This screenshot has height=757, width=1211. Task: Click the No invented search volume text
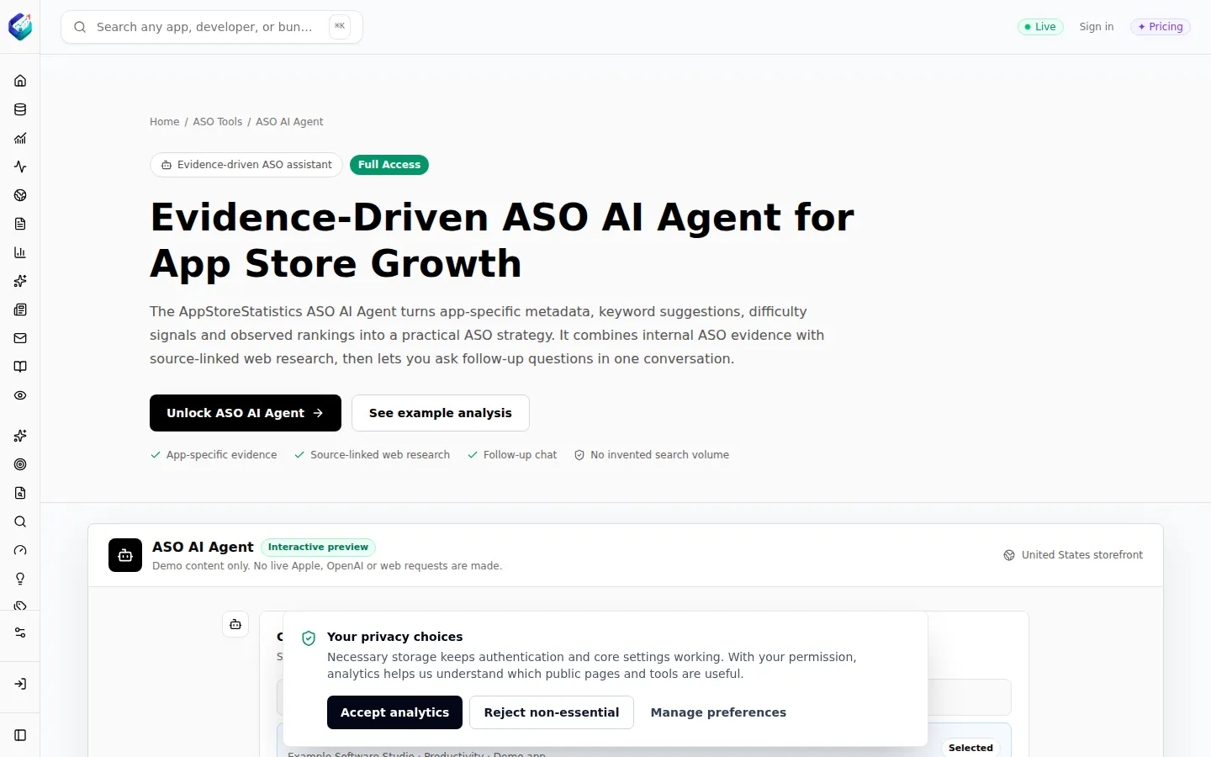659,455
